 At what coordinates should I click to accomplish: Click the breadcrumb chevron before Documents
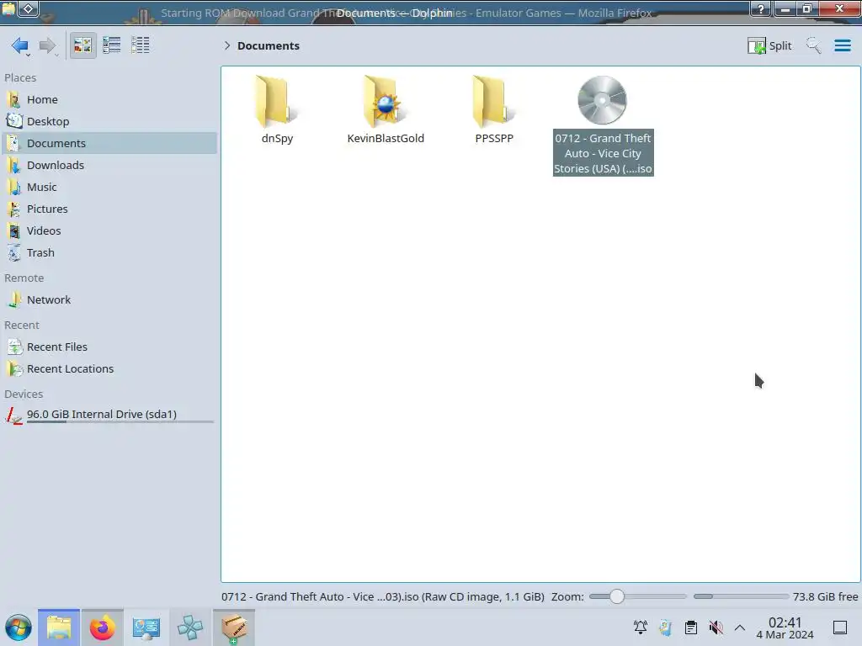coord(227,45)
